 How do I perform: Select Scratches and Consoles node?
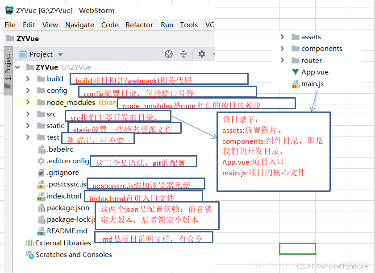click(x=74, y=255)
